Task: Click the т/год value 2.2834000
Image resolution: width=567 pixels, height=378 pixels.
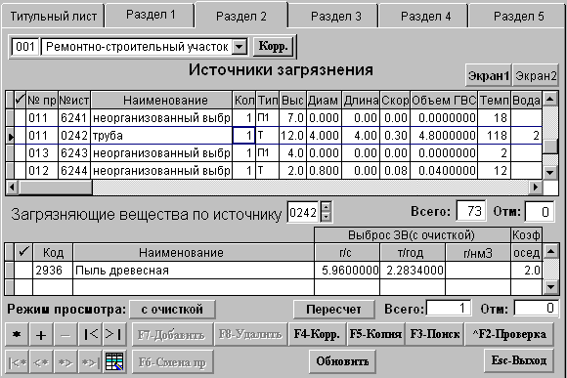Action: [413, 270]
